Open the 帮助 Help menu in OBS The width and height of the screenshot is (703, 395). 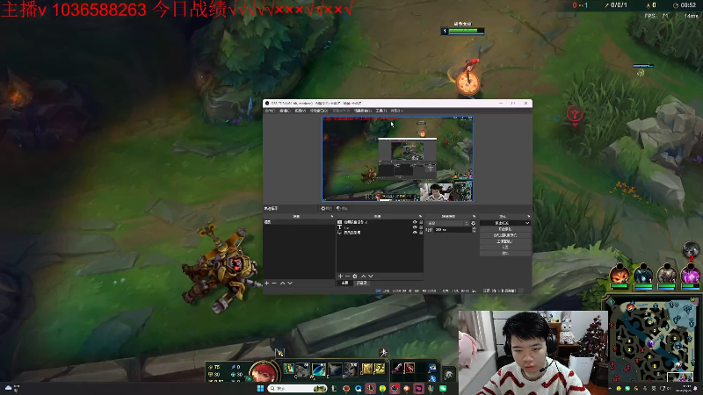coord(396,111)
